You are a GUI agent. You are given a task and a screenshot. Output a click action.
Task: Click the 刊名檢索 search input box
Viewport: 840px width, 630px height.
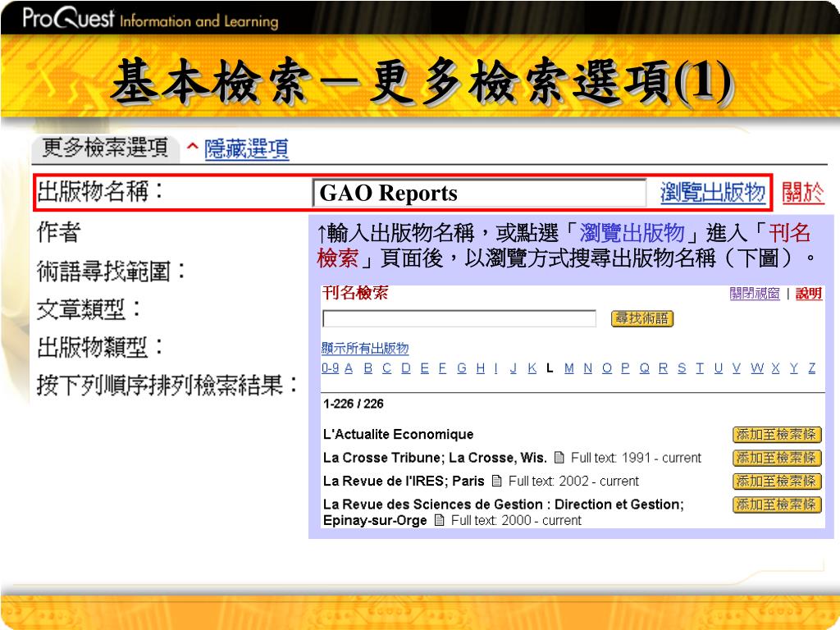(459, 319)
